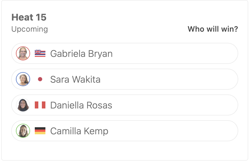Click the Hawaii flag icon

[40, 53]
